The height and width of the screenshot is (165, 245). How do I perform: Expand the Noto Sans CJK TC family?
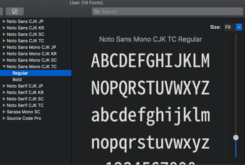[x=4, y=41]
